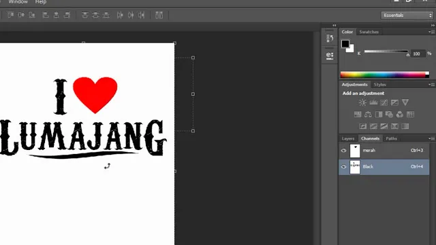This screenshot has width=436, height=245.
Task: Open the Adjustments panel flyout menu
Action: click(431, 85)
